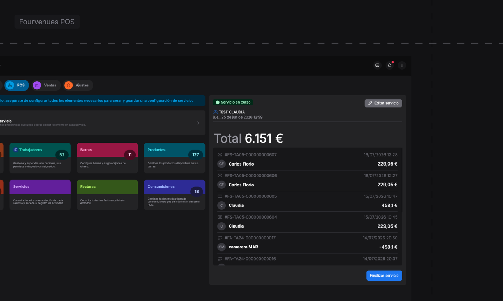Click timestamp 14/07/2026 20:37
Viewport: 503px width, 301px height.
coord(380,259)
